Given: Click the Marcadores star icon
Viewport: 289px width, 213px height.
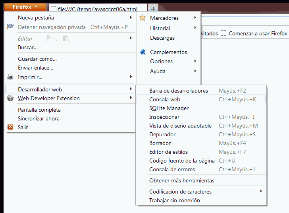Looking at the screenshot, I should (143, 18).
